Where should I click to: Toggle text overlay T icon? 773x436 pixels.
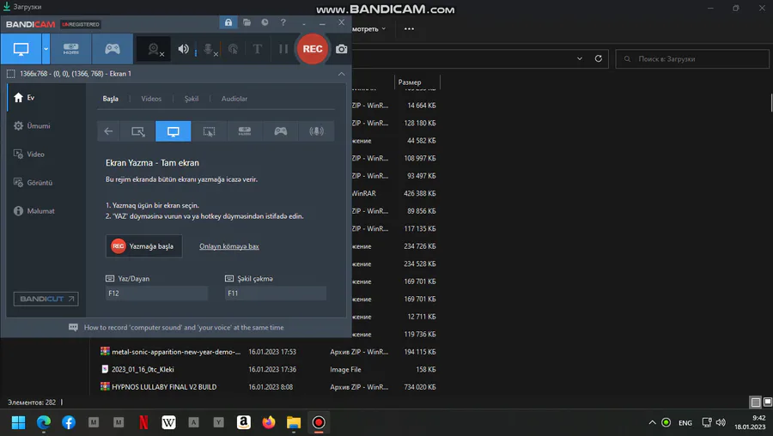[258, 49]
